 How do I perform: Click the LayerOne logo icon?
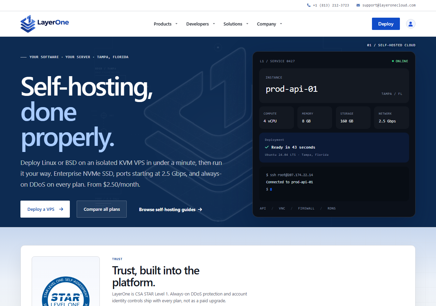pos(28,24)
